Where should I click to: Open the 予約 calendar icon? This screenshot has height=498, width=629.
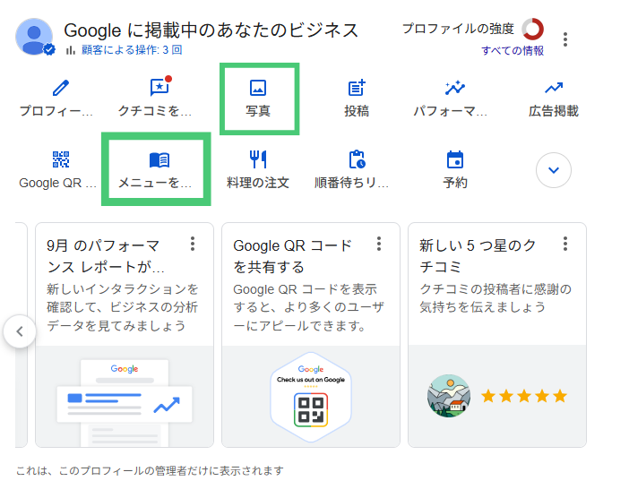pyautogui.click(x=455, y=160)
